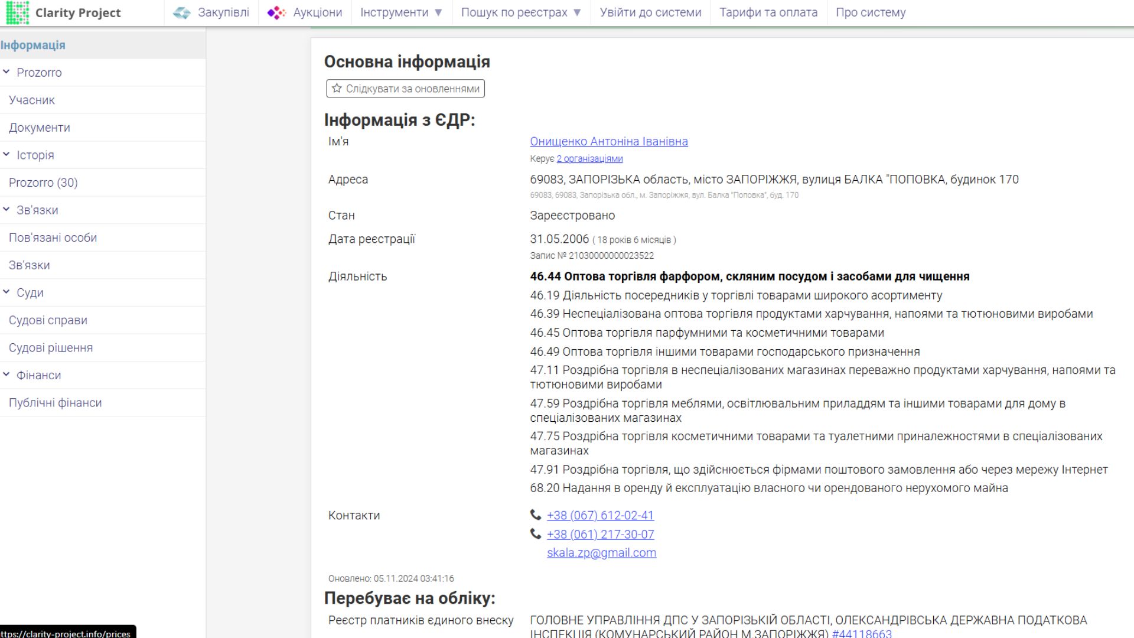The height and width of the screenshot is (638, 1134).
Task: Select Про систему in the top menu
Action: (871, 12)
